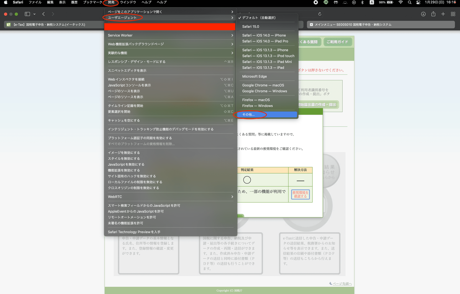Click 推奨環境を確認する button
Viewport: 460px width, 294px height.
301,194
